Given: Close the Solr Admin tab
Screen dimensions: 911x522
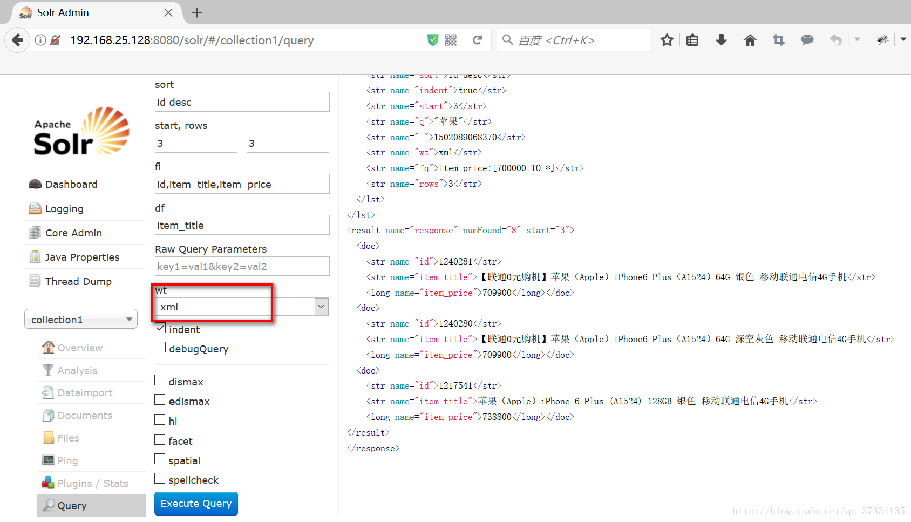Looking at the screenshot, I should 168,12.
